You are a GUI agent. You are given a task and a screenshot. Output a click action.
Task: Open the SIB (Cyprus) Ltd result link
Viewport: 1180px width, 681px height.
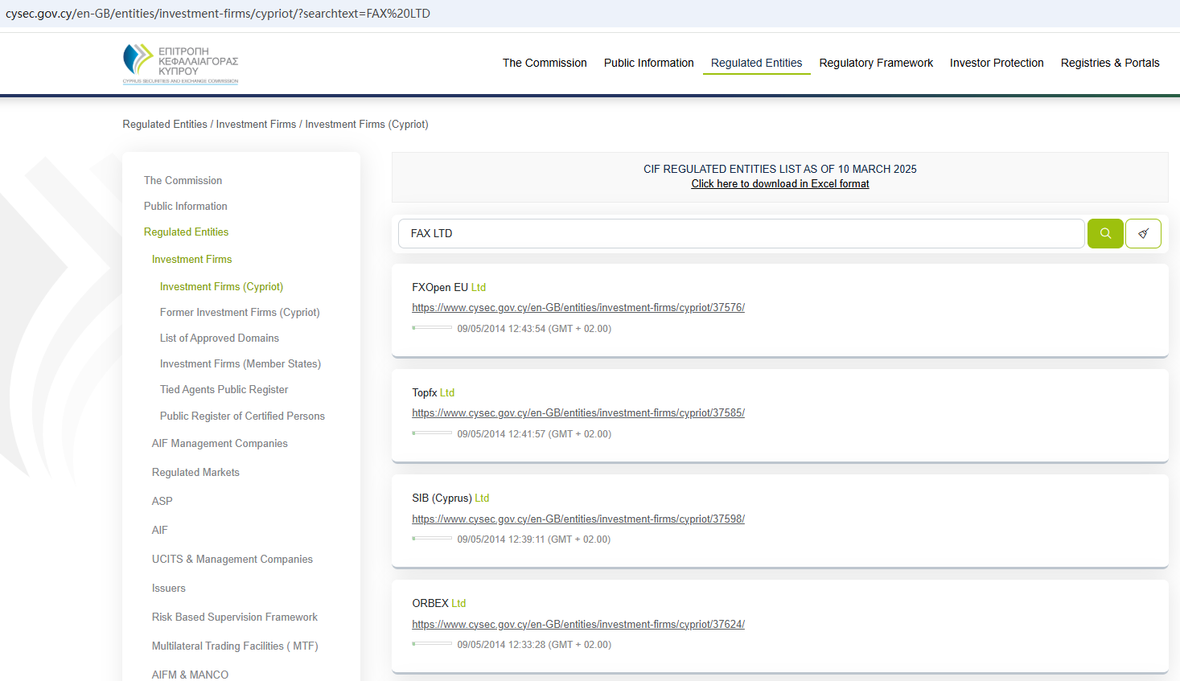578,519
